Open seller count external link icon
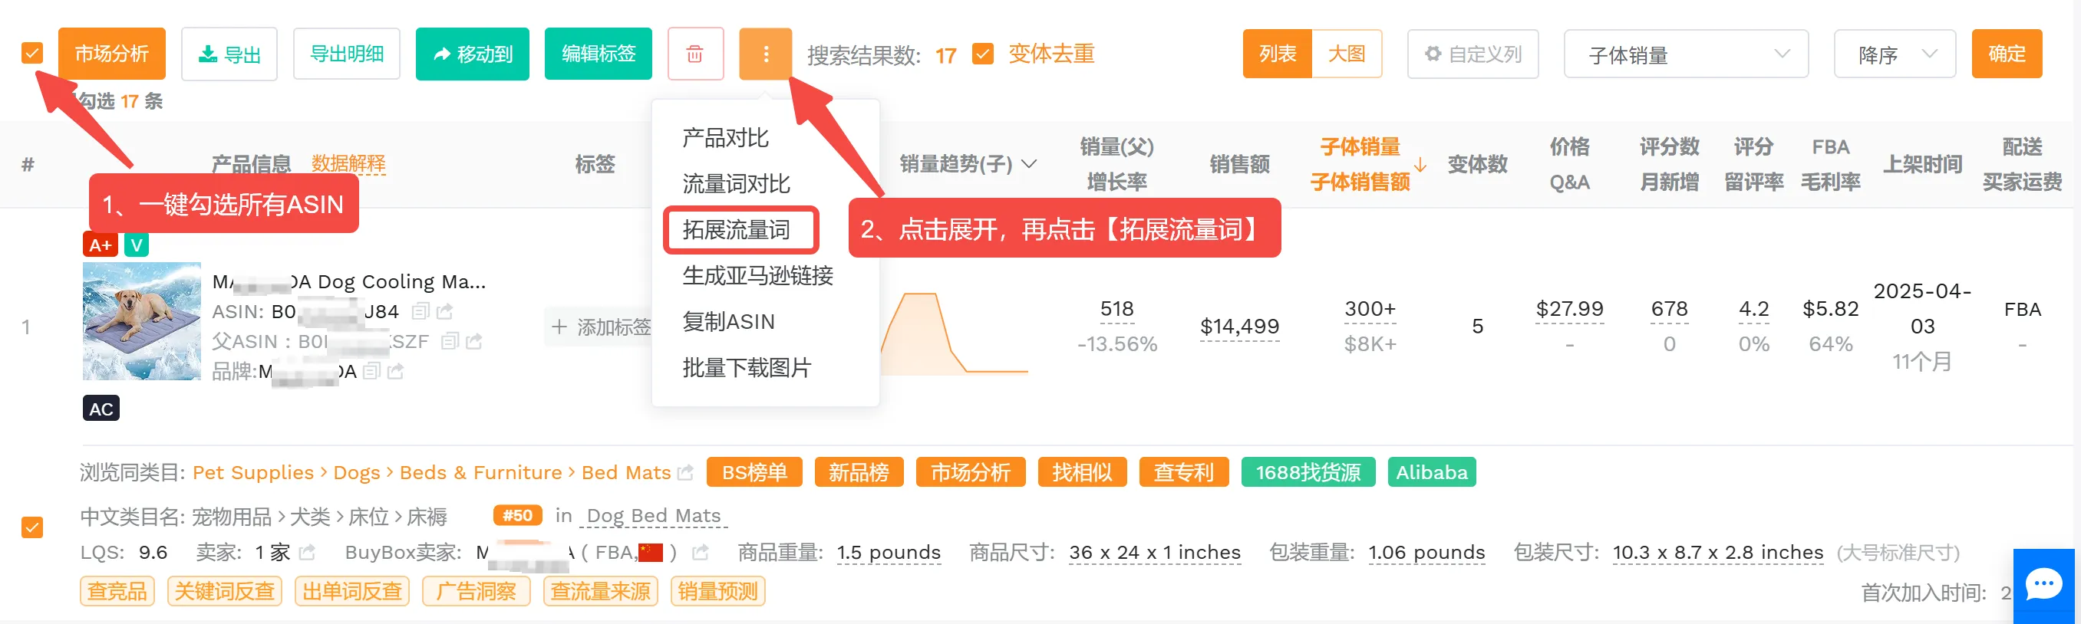2081x624 pixels. coord(307,553)
